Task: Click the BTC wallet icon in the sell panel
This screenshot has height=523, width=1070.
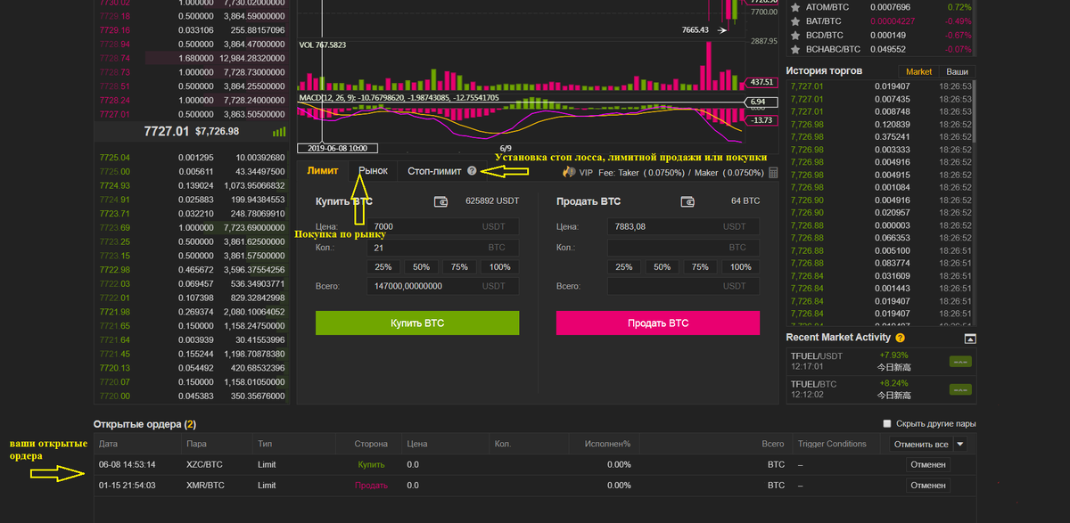Action: [x=687, y=201]
